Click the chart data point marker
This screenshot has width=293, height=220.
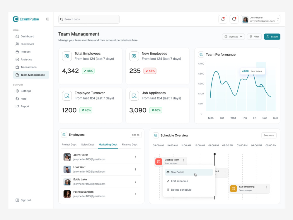pos(261,86)
